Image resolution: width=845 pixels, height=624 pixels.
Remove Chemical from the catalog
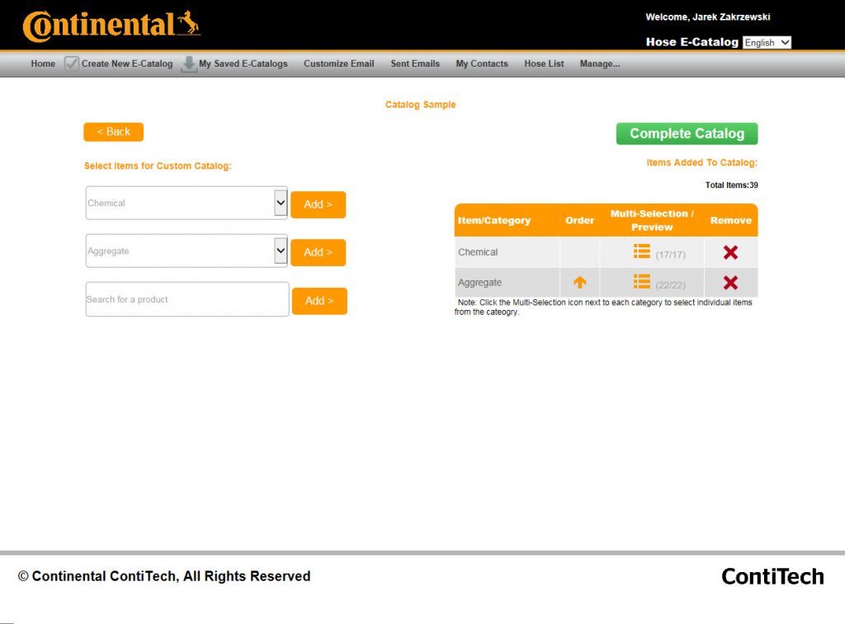click(x=730, y=252)
